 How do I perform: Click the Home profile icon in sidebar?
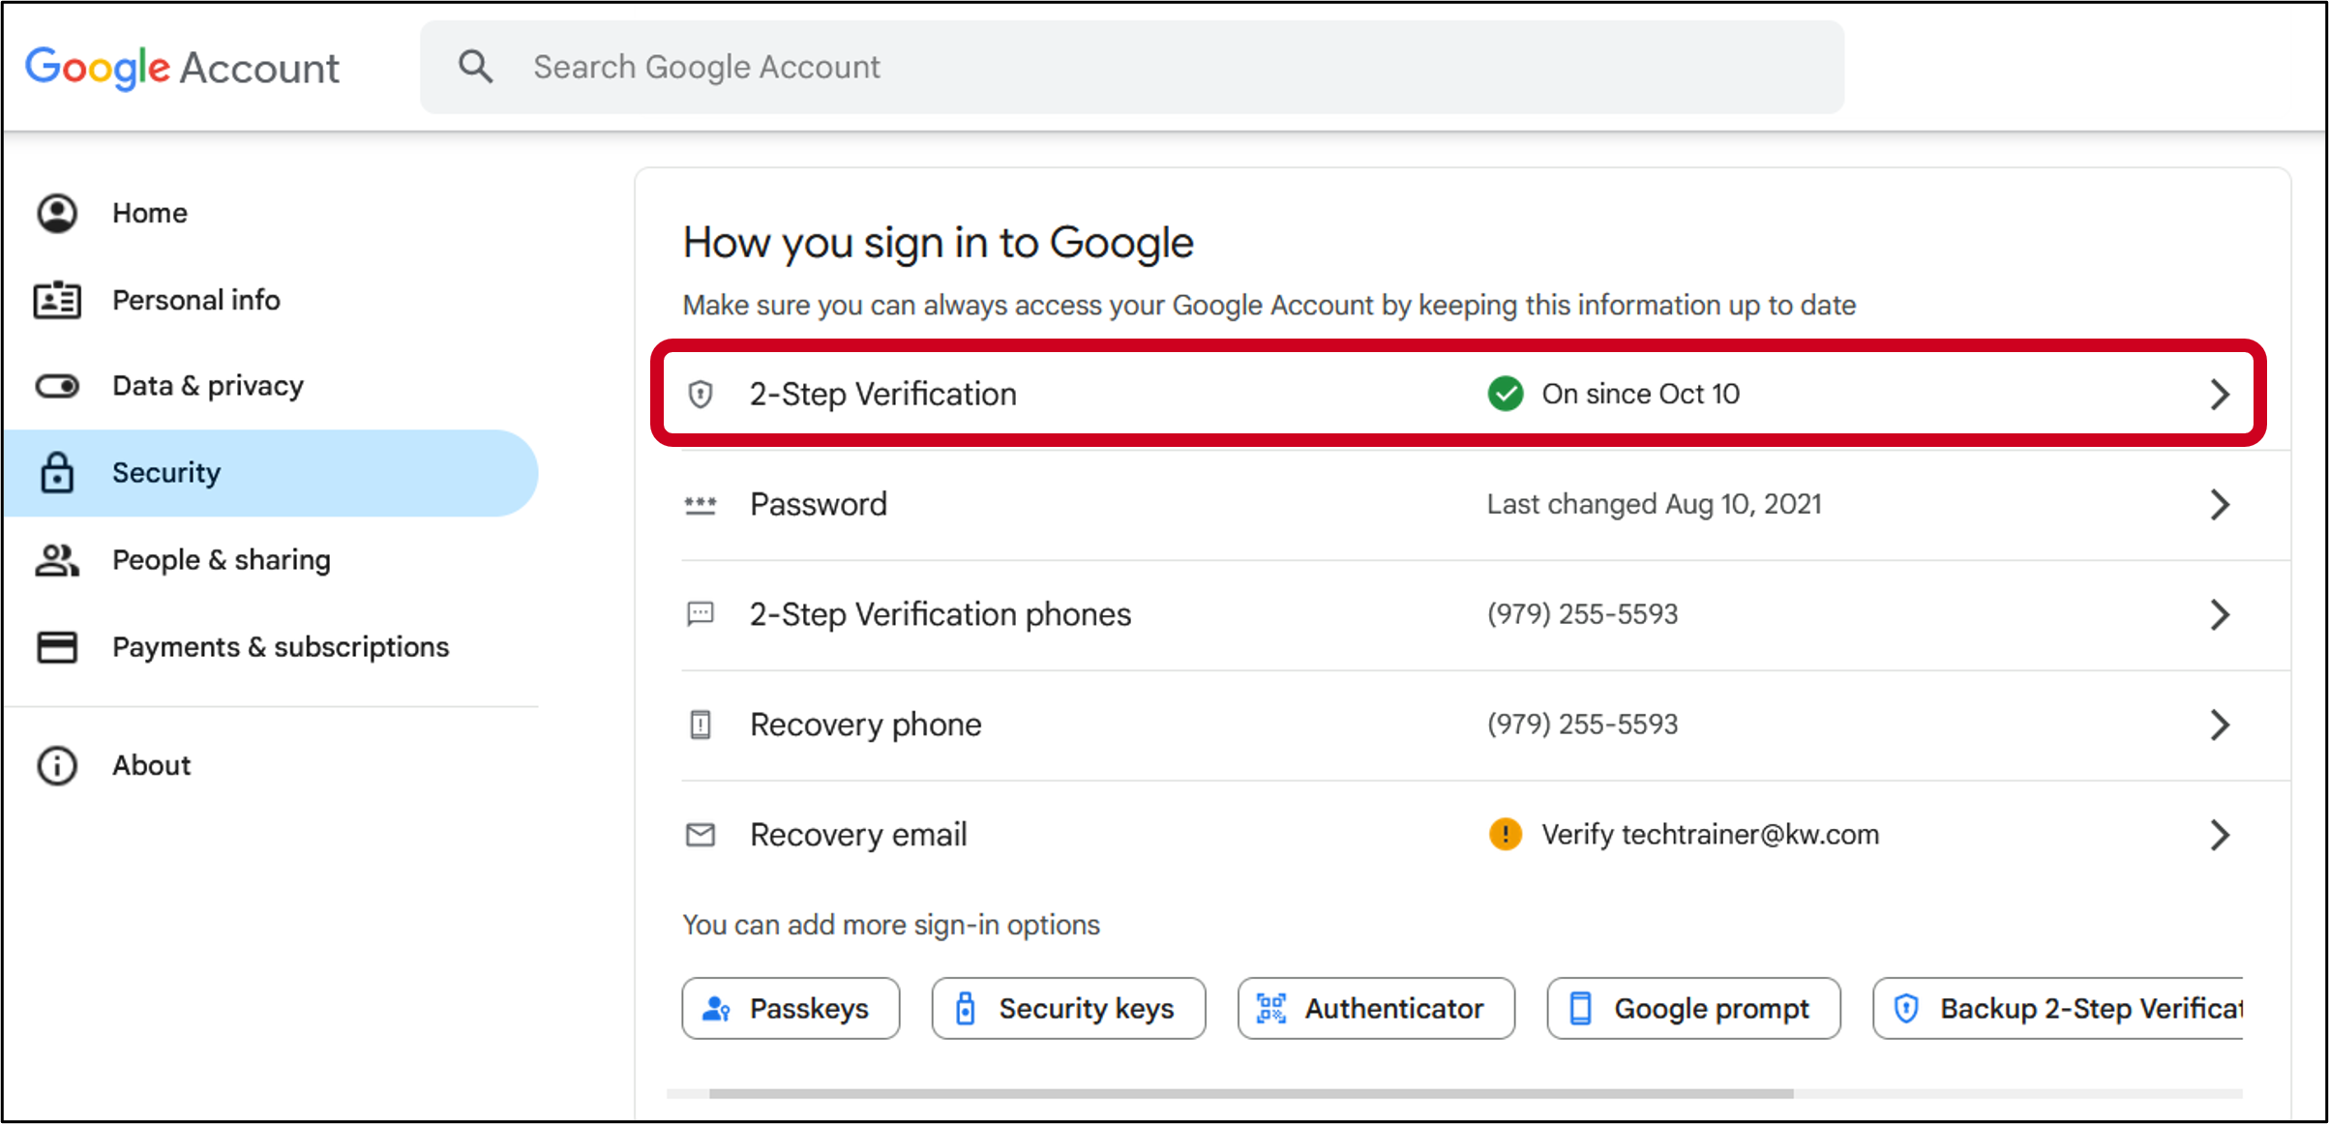click(x=57, y=213)
